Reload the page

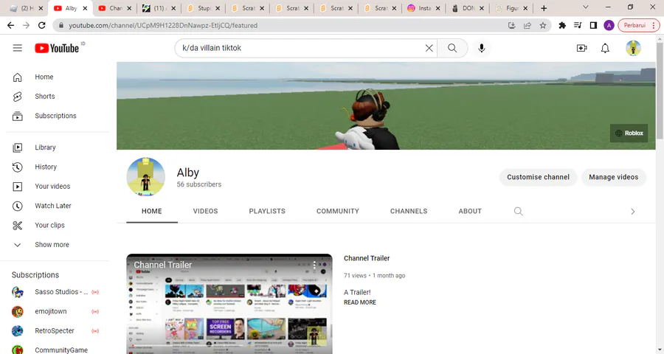41,25
